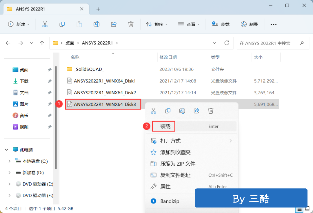The image size is (313, 213).
Task: Select the ANSYS2022R1_WINX64_Disk2 file
Action: [105, 92]
